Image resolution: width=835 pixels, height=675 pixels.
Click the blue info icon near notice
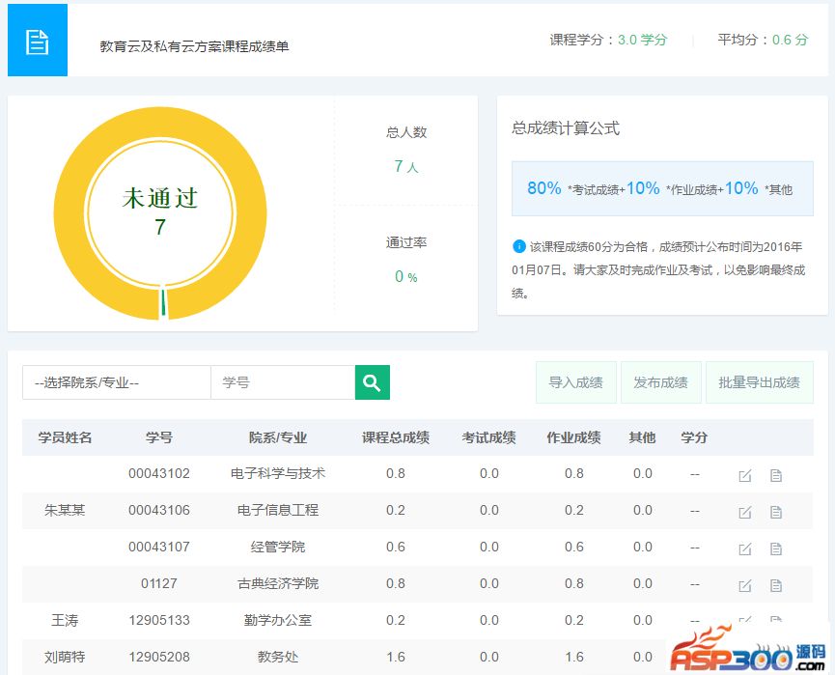(518, 246)
